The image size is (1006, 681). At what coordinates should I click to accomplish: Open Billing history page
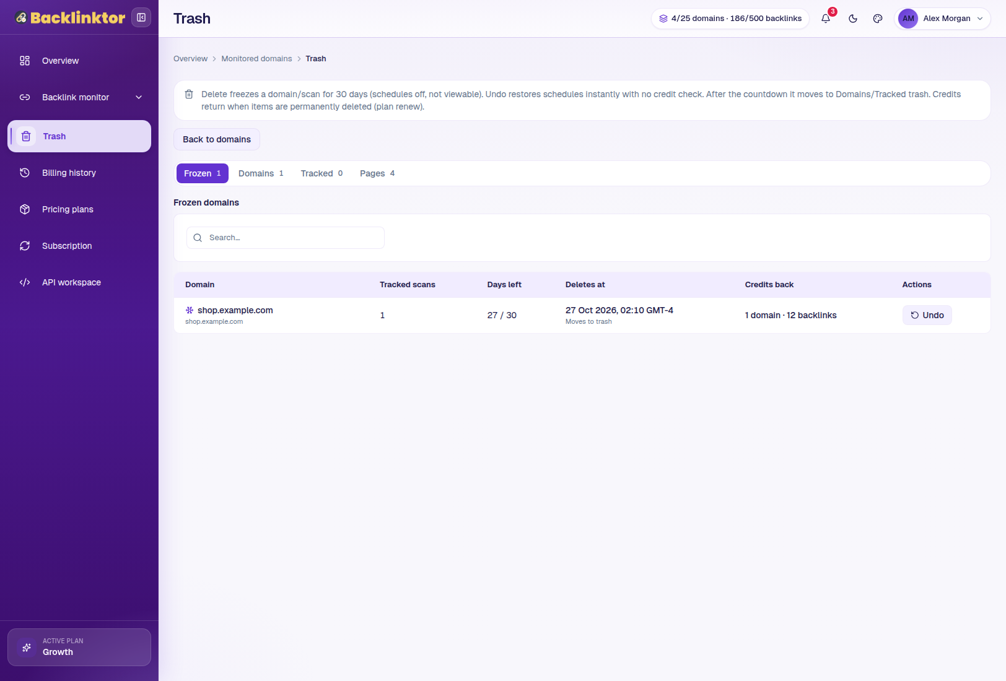(79, 173)
